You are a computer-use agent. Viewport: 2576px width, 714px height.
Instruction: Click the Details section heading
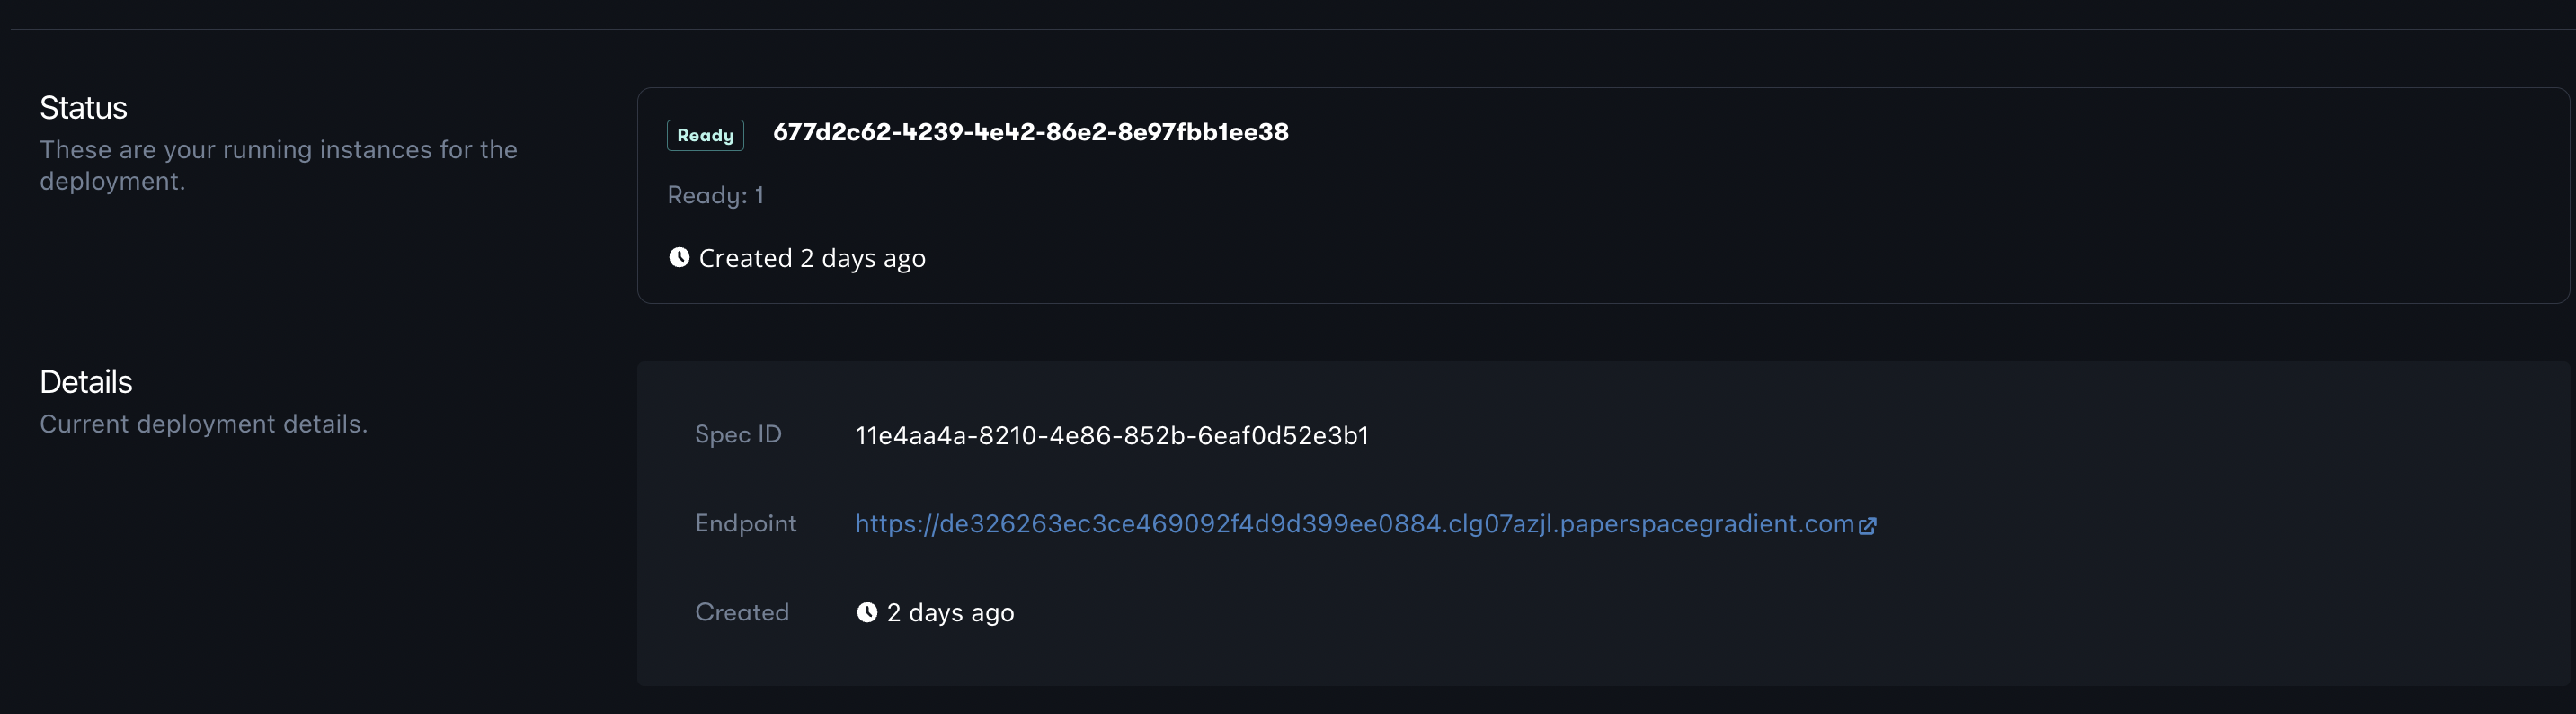point(86,382)
